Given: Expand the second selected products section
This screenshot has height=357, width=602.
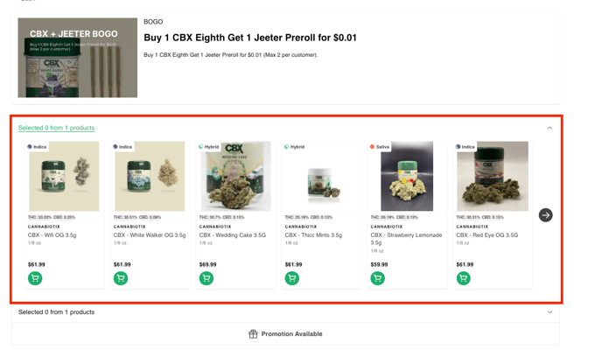Looking at the screenshot, I should (549, 312).
